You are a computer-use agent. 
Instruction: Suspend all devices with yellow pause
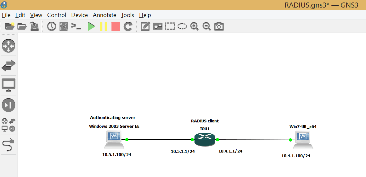tap(104, 26)
